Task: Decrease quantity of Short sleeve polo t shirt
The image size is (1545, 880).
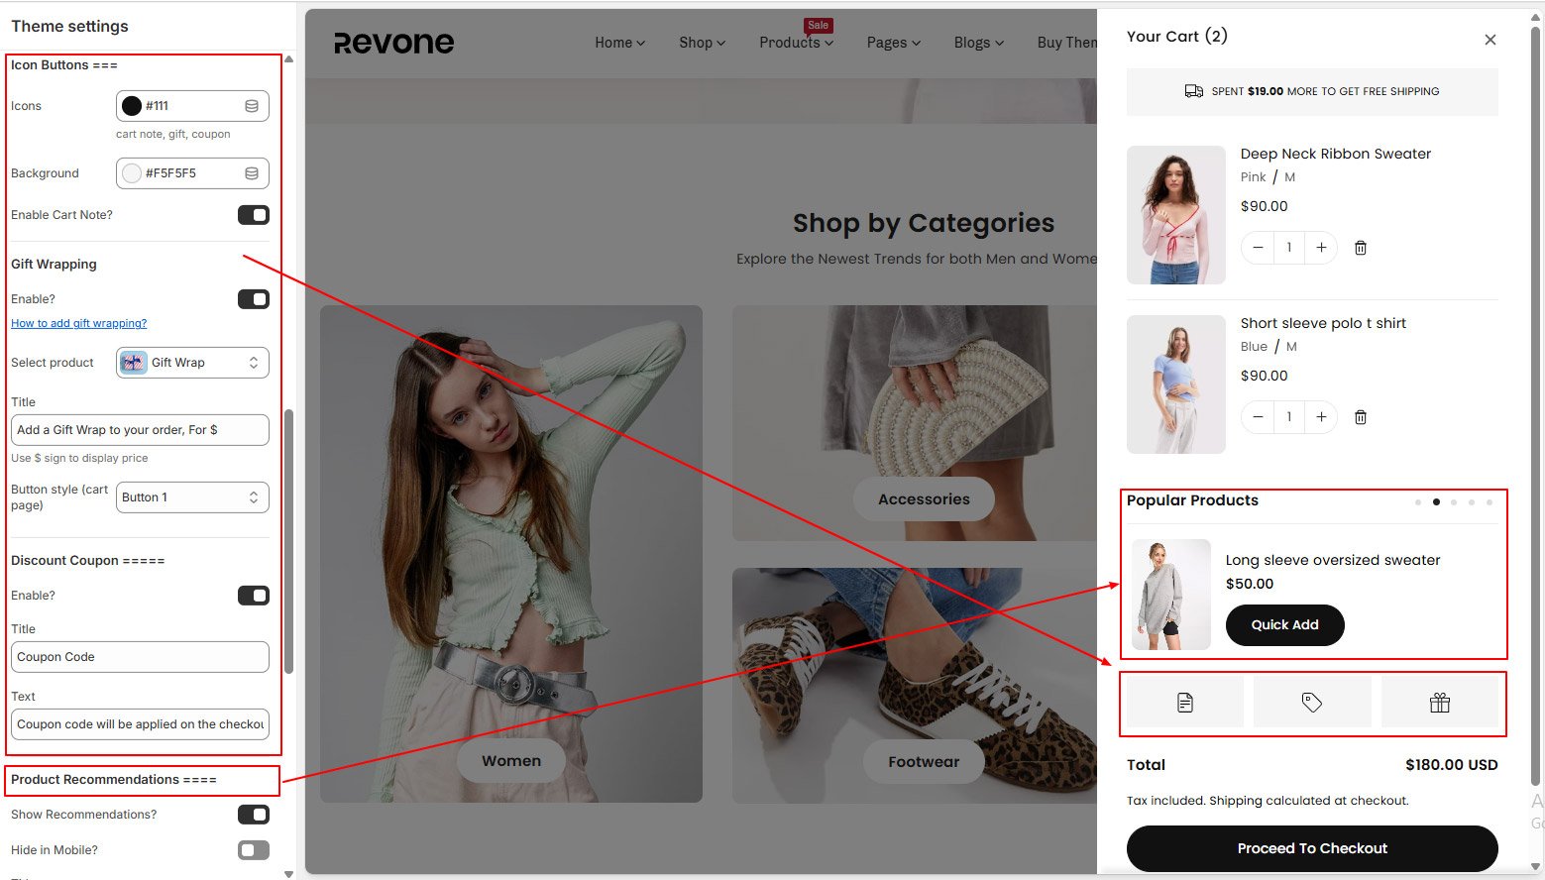Action: pos(1258,417)
